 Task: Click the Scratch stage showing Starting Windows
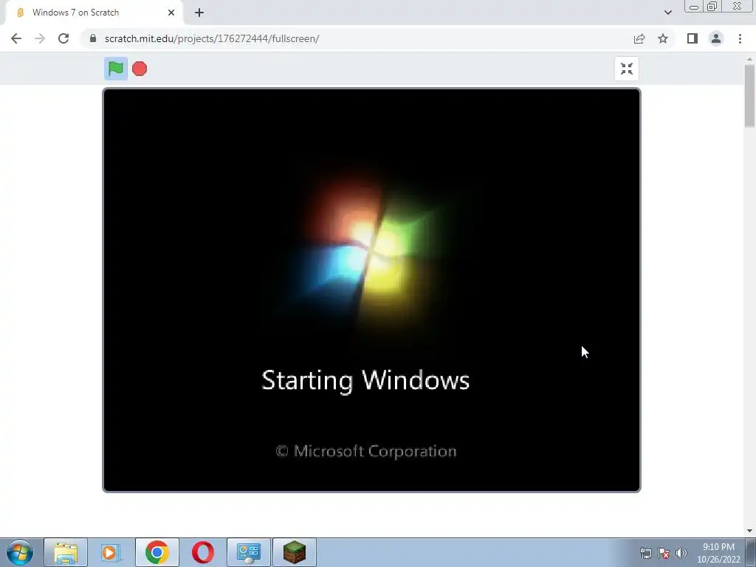tap(372, 289)
